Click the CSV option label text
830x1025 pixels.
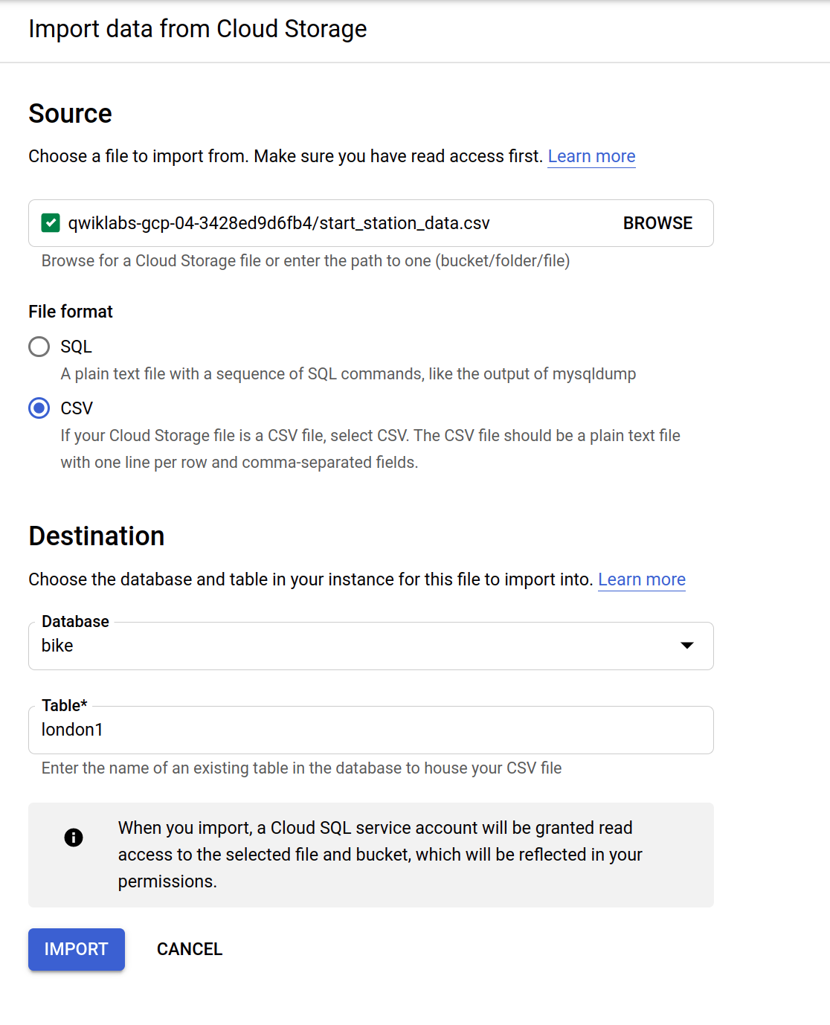click(x=77, y=408)
